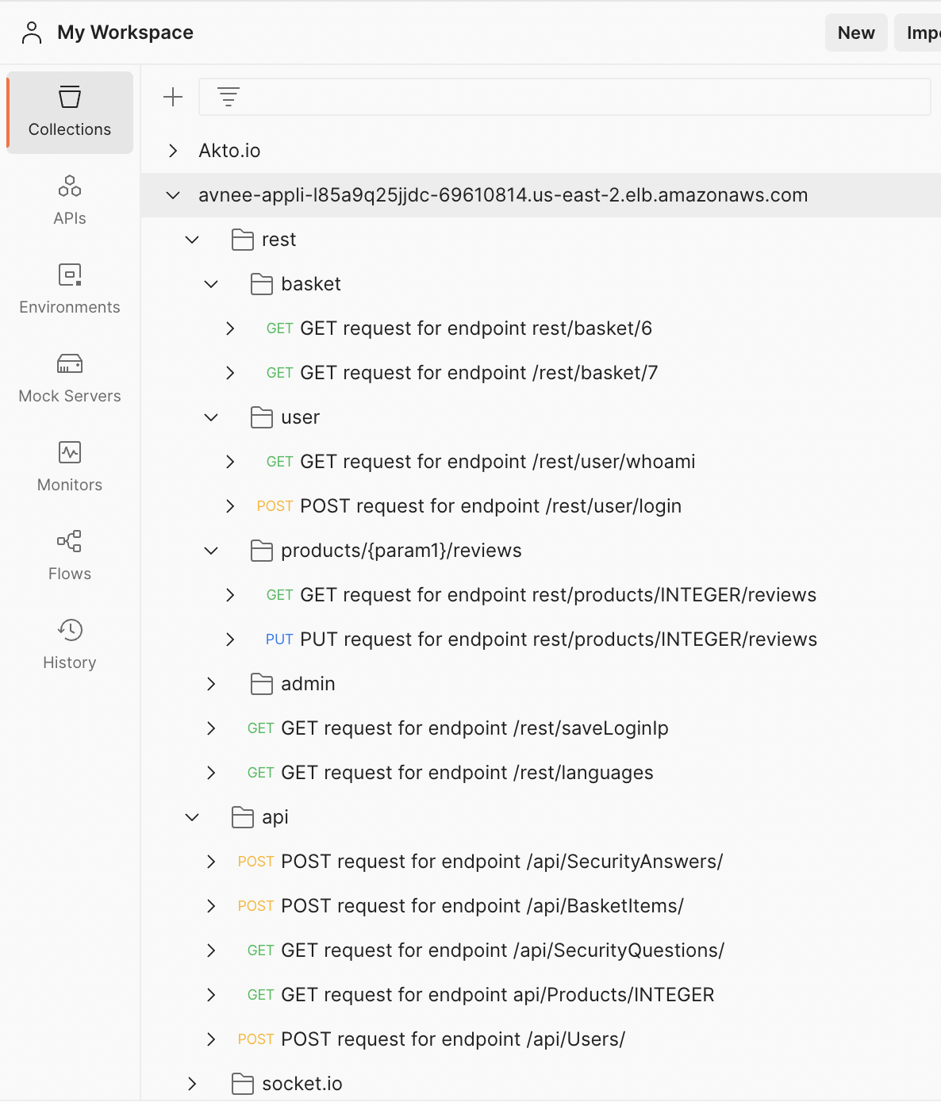
Task: Open the Mock Servers section
Action: pos(70,378)
